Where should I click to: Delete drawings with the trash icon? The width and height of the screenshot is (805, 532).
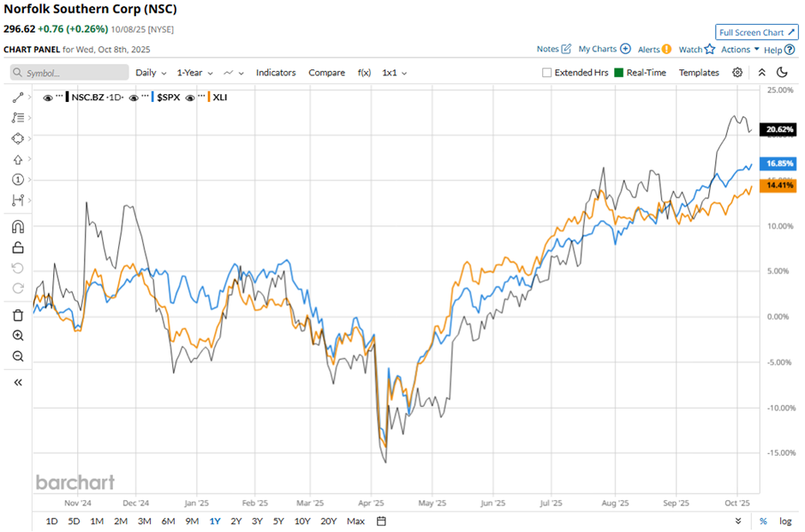pyautogui.click(x=18, y=314)
